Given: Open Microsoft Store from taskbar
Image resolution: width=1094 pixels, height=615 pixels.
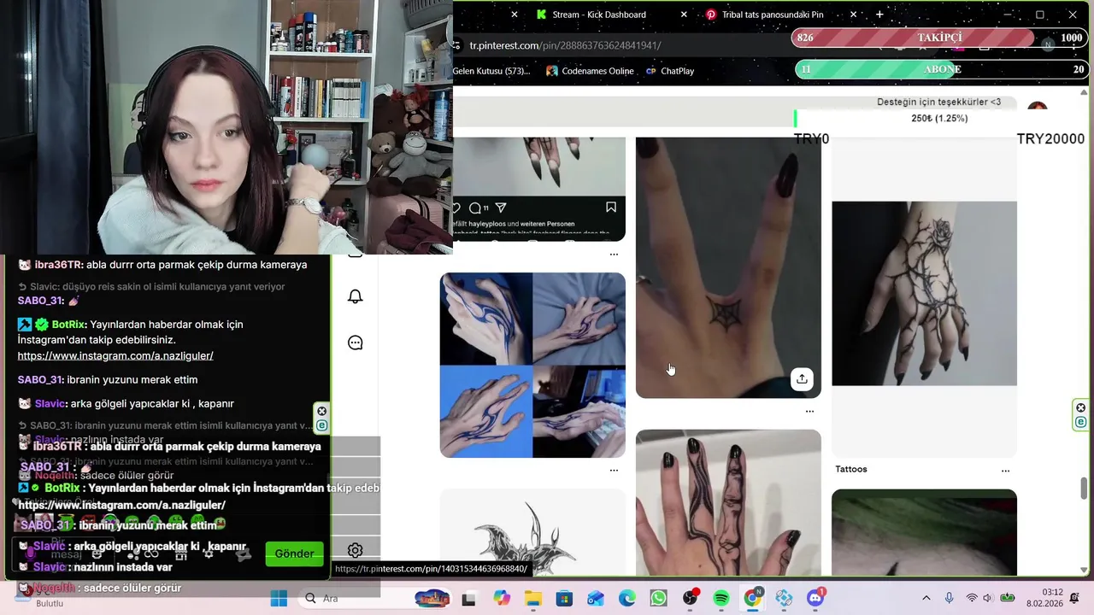Looking at the screenshot, I should pyautogui.click(x=564, y=599).
